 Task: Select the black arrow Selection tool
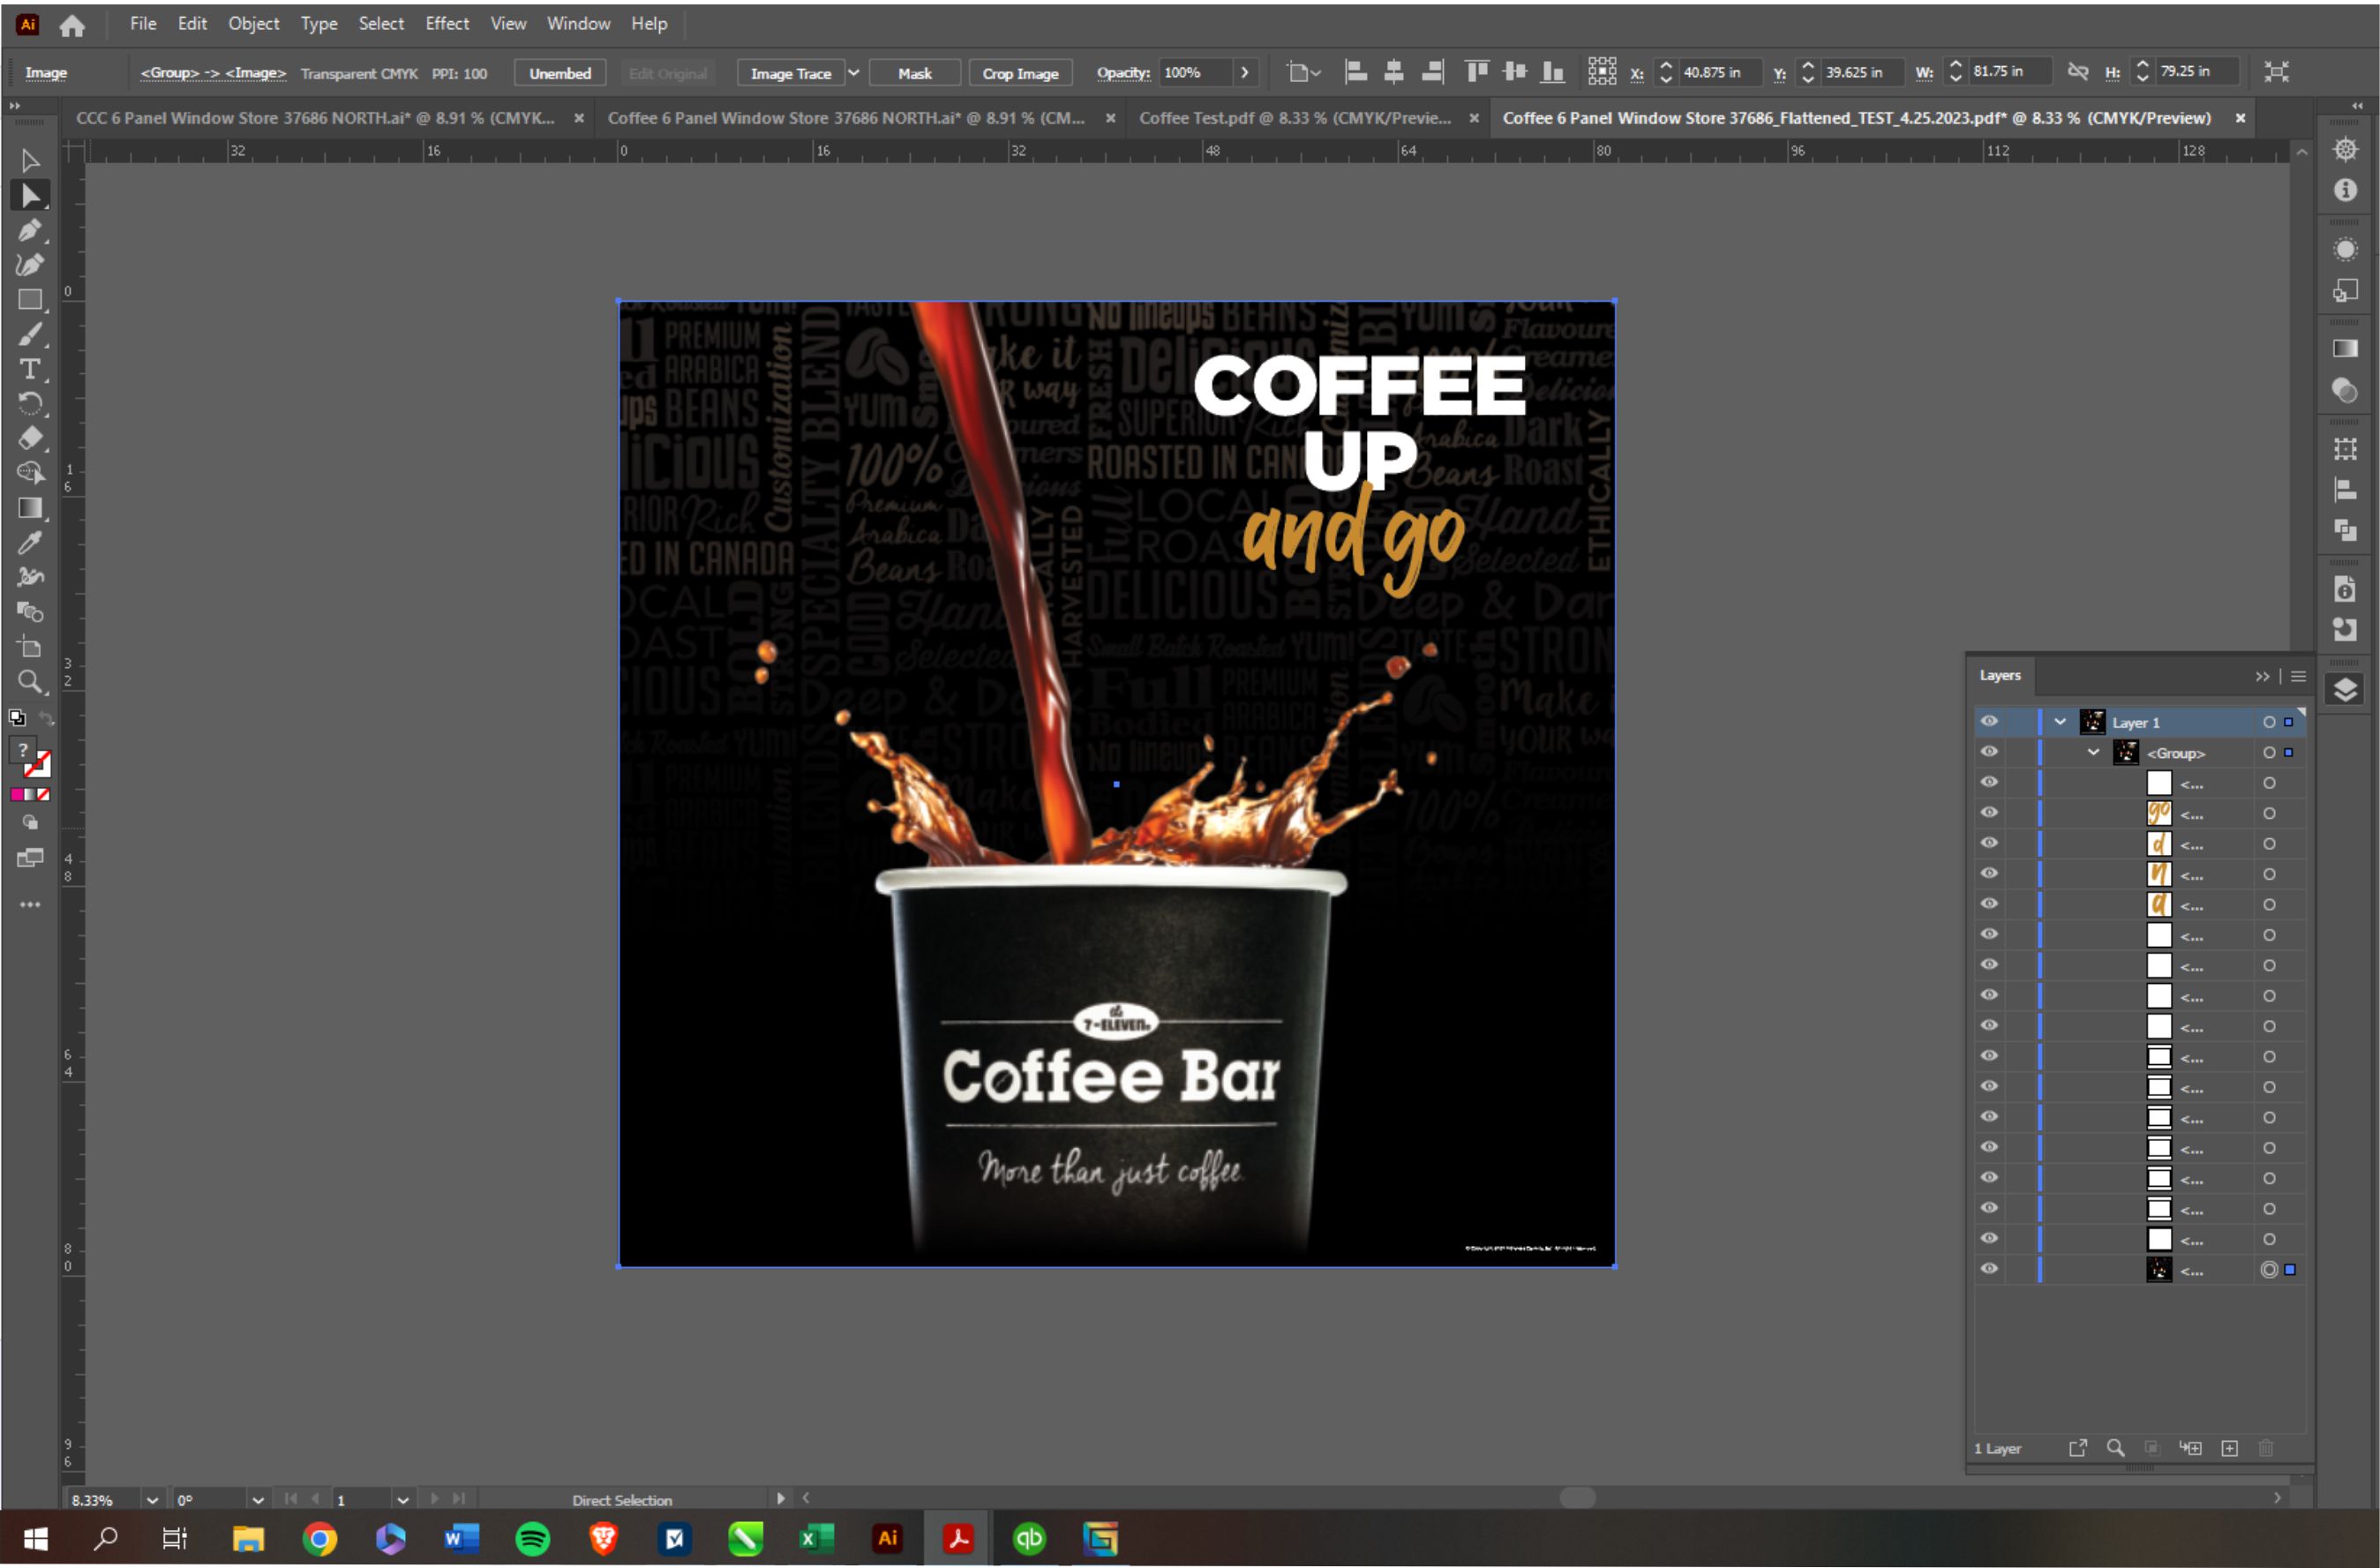coord(30,161)
